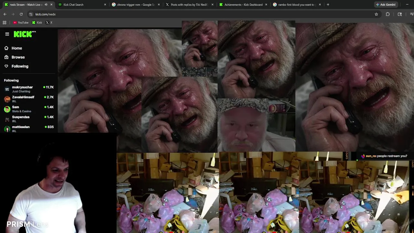414x233 pixels.
Task: Switch to nedx Stream tab
Action: point(26,5)
